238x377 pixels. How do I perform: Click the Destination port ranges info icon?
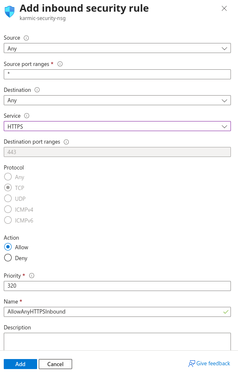coord(66,142)
